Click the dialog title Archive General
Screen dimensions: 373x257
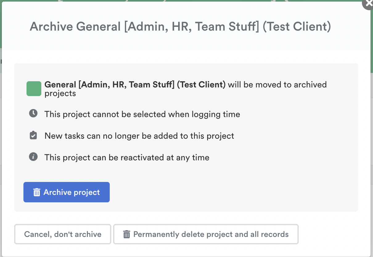tap(180, 27)
